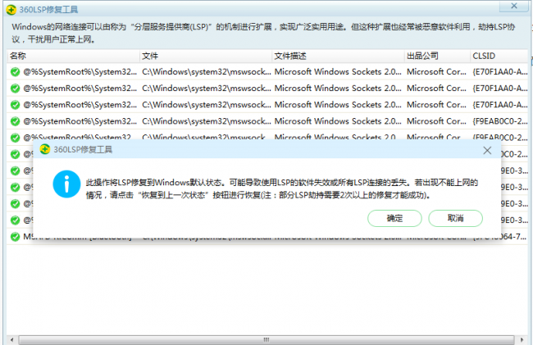
Task: Sort the list by the 名称 column header
Action: coord(73,56)
